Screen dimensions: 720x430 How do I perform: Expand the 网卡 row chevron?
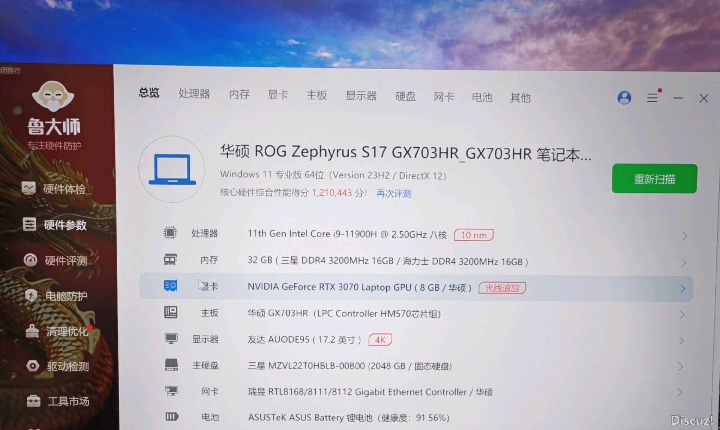click(680, 392)
